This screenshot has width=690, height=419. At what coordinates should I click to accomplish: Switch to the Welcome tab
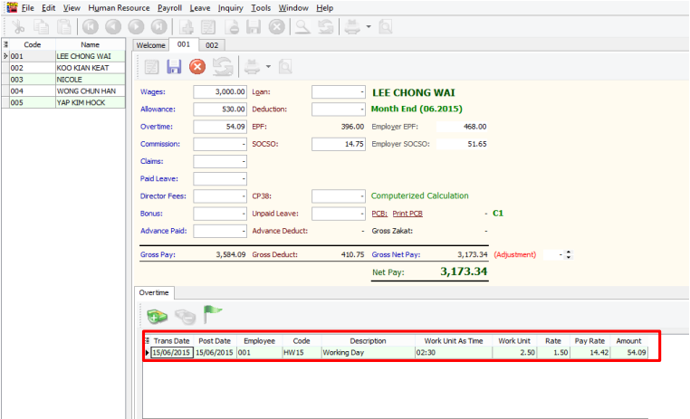pyautogui.click(x=150, y=44)
